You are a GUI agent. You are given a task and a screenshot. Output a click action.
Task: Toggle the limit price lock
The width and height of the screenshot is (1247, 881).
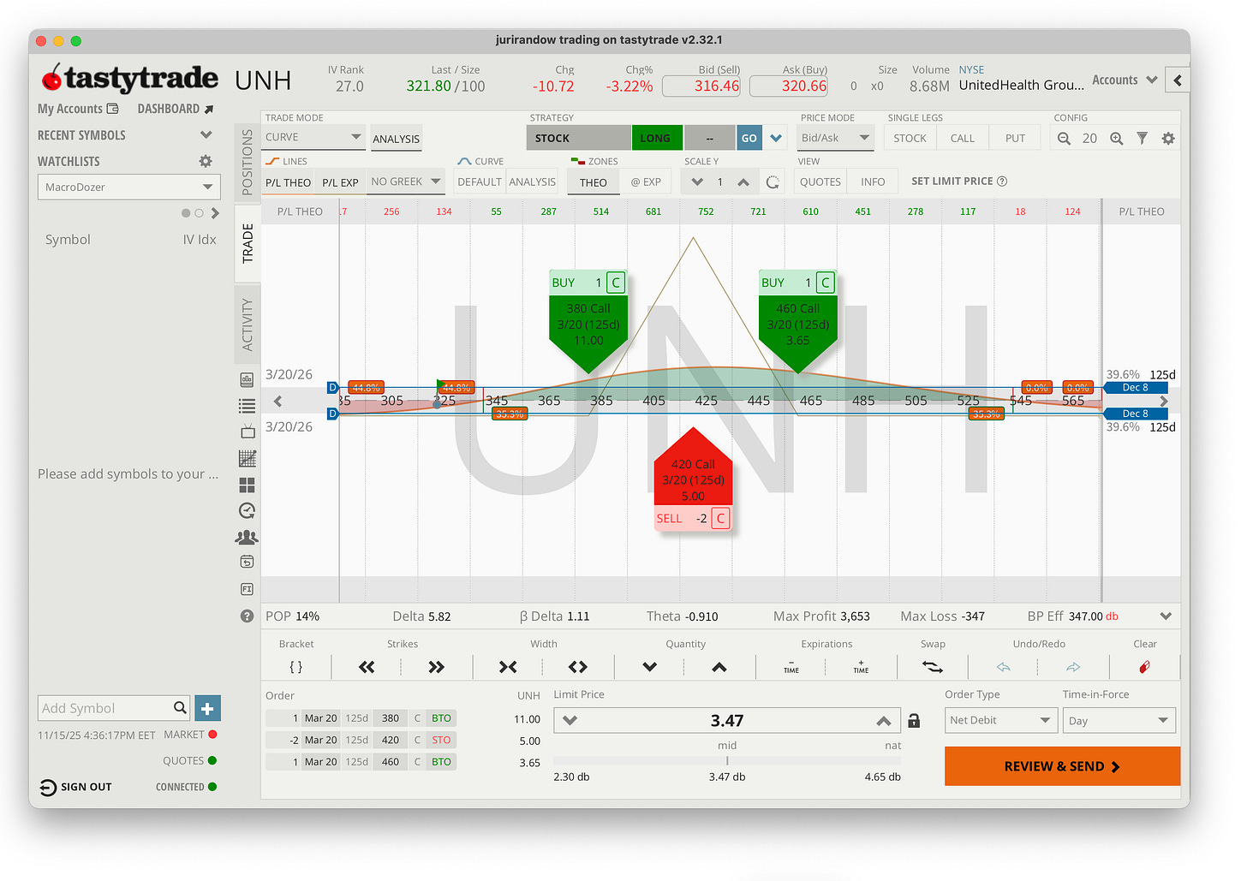(914, 721)
